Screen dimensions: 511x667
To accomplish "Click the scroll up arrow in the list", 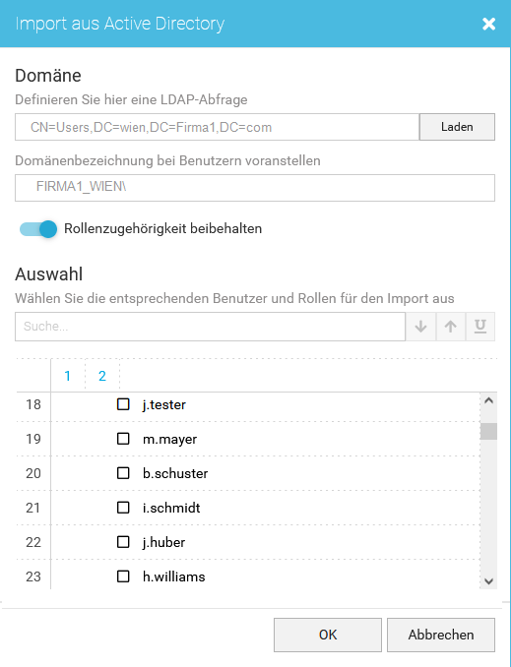I will click(x=489, y=400).
